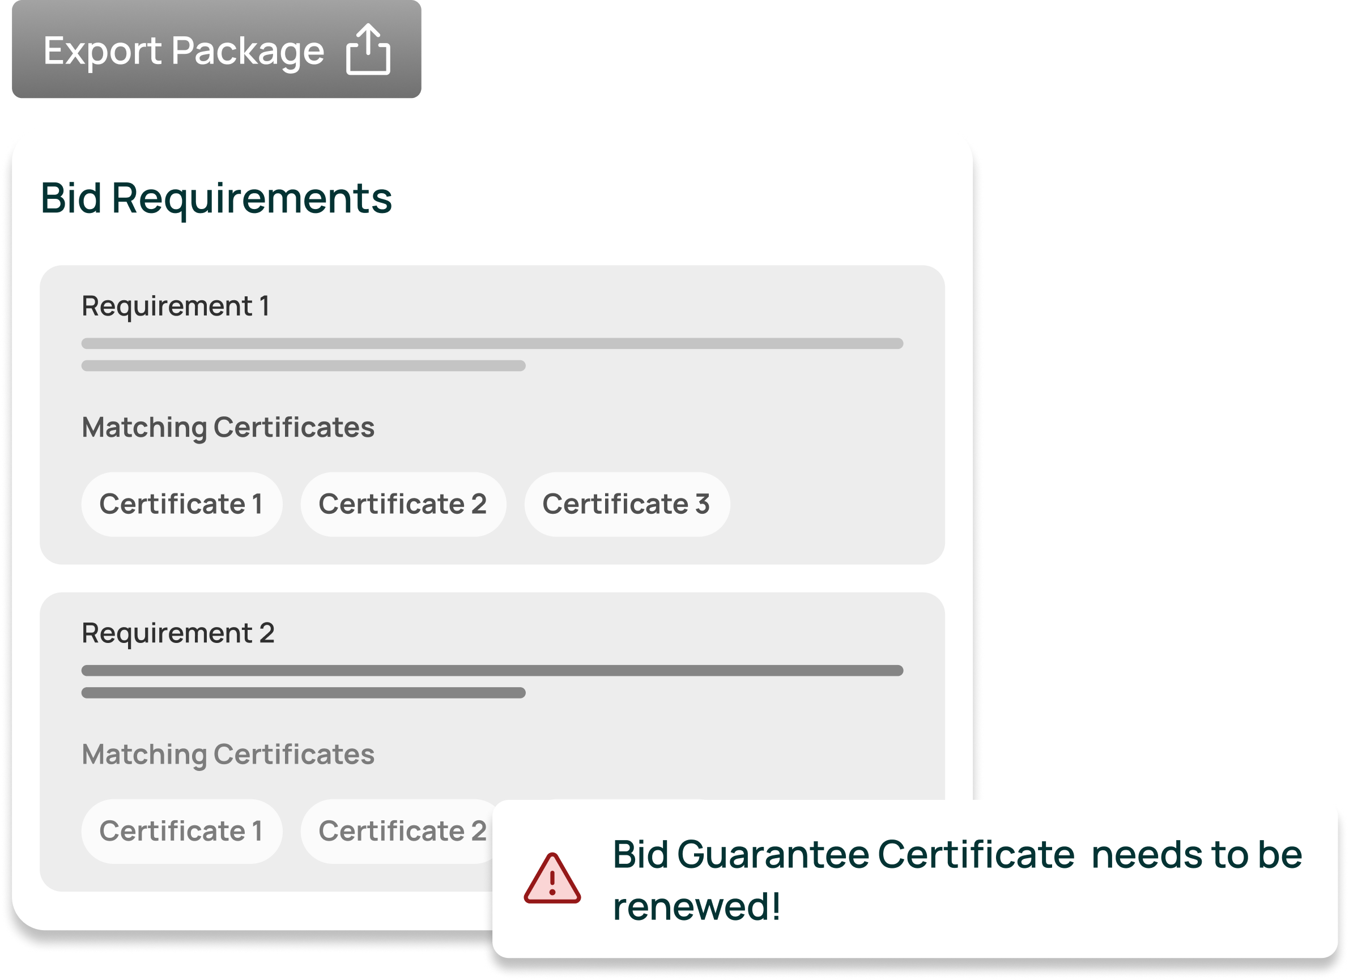Click the Bid Requirements heading
The height and width of the screenshot is (980, 1349).
216,198
